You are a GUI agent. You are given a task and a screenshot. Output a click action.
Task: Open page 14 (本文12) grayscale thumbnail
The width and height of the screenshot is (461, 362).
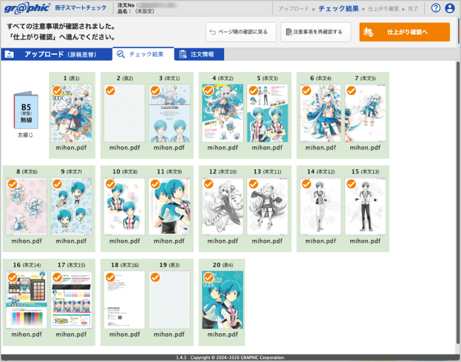pyautogui.click(x=320, y=206)
